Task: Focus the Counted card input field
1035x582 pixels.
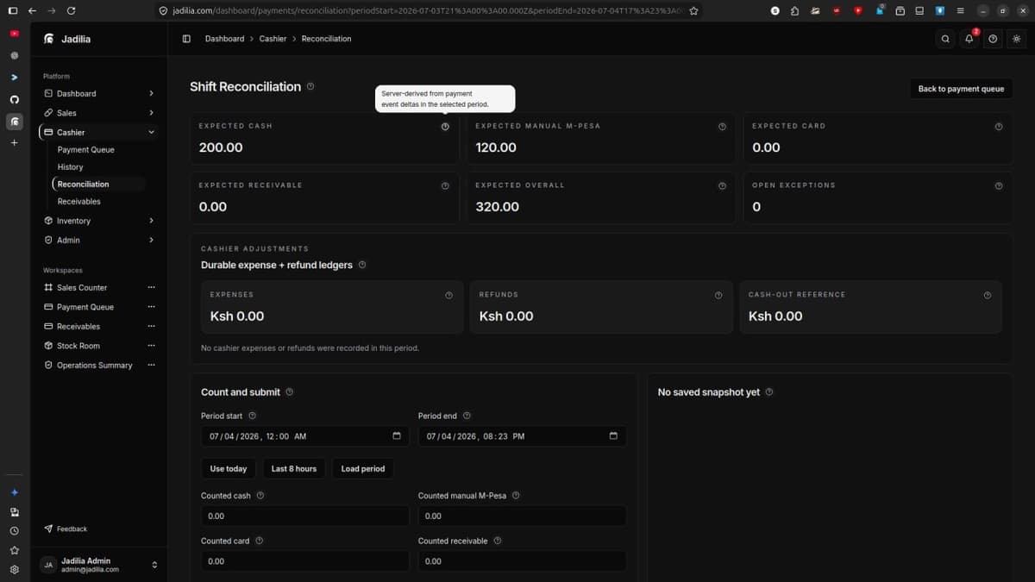Action: (x=305, y=560)
